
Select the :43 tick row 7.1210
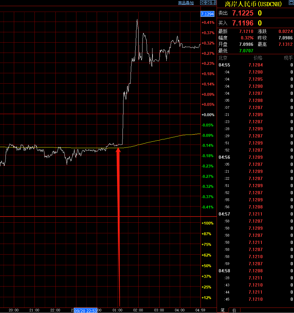point(256,285)
